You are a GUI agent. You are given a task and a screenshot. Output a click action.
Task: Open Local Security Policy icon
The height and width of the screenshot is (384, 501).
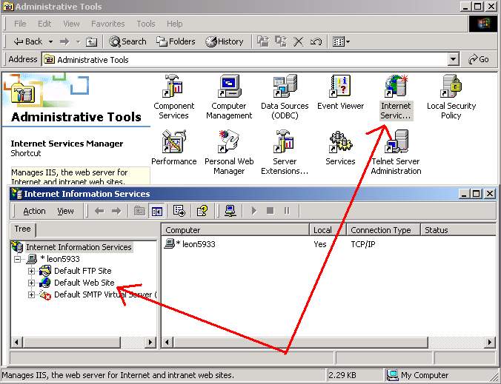point(451,88)
